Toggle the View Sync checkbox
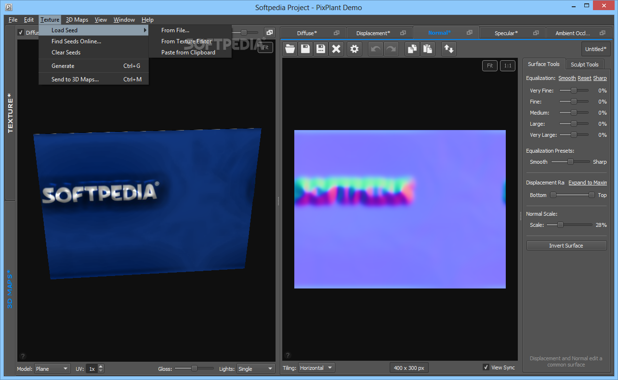618x380 pixels. (x=486, y=367)
